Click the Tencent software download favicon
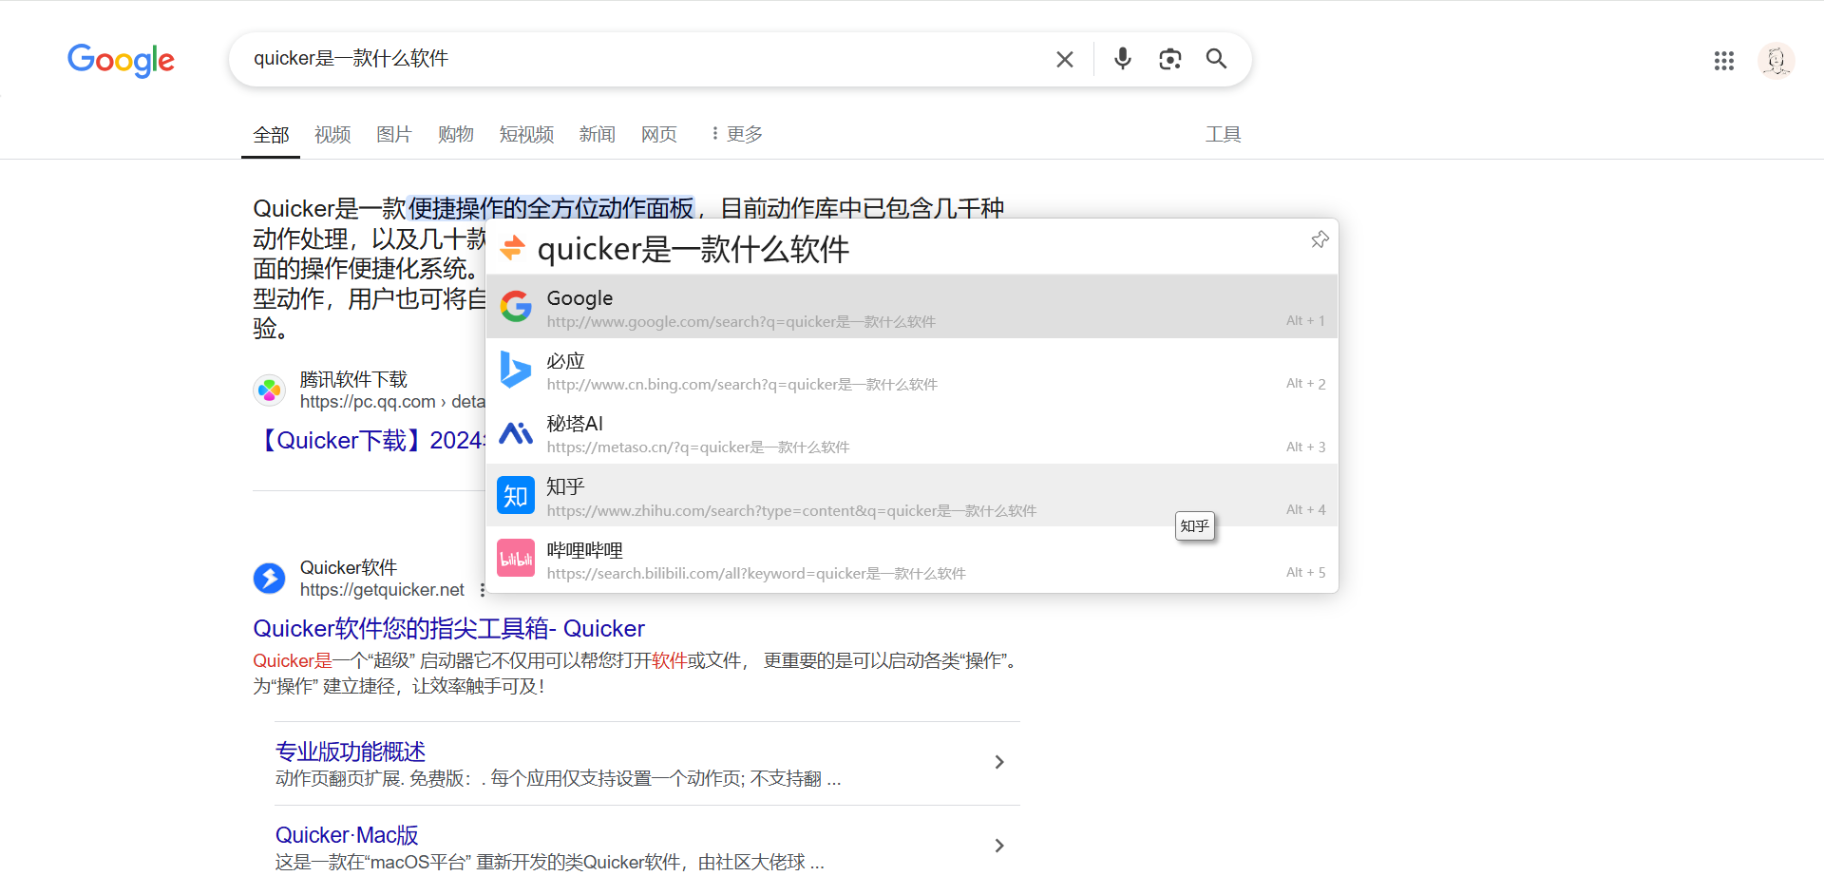This screenshot has height=876, width=1824. pos(270,390)
